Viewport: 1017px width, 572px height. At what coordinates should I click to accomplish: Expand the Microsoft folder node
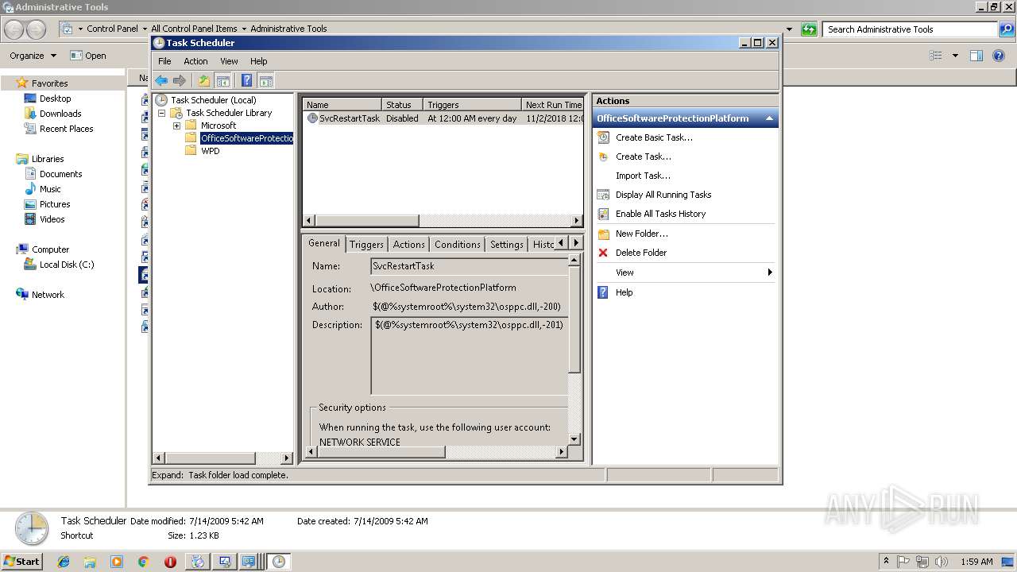[x=176, y=126]
